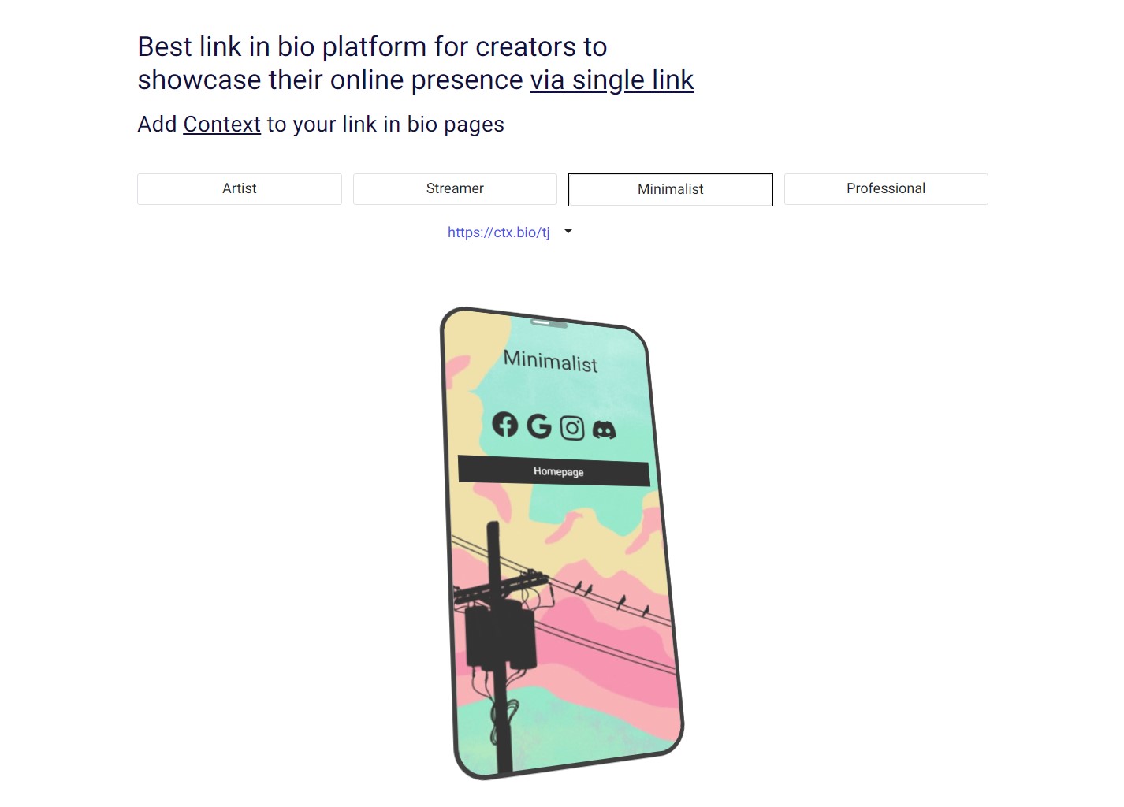Viewport: 1124px width, 807px height.
Task: Click the utility pole silhouette in the wallpaper
Action: click(x=497, y=646)
